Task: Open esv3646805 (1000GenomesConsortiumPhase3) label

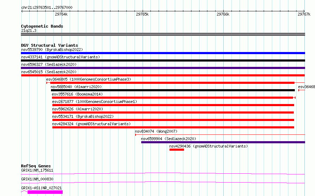Action: pyautogui.click(x=88, y=79)
